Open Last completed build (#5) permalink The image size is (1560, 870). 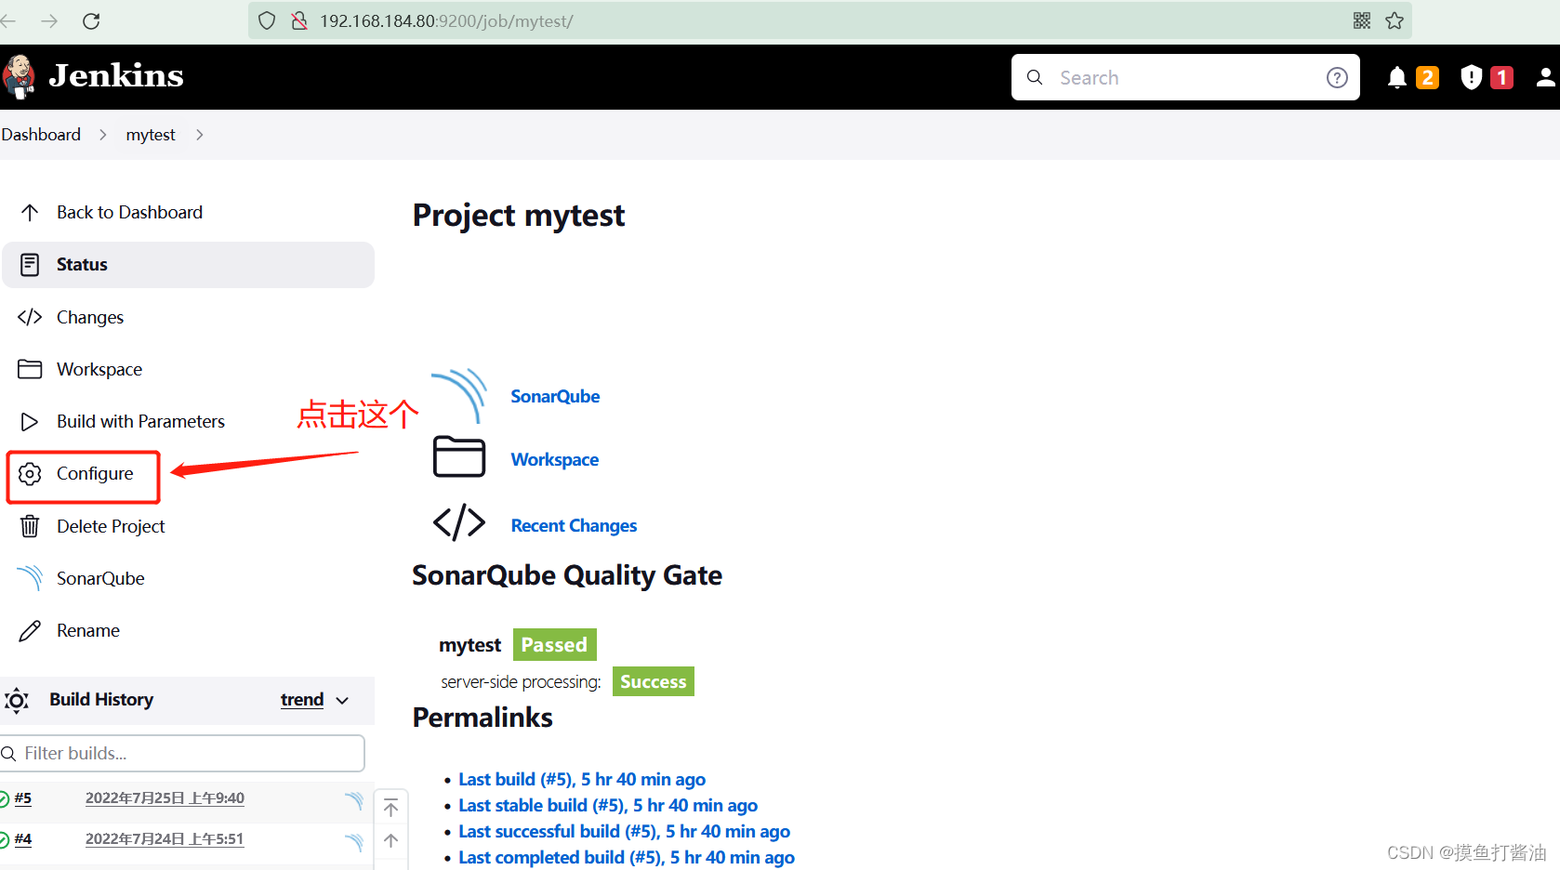(627, 857)
